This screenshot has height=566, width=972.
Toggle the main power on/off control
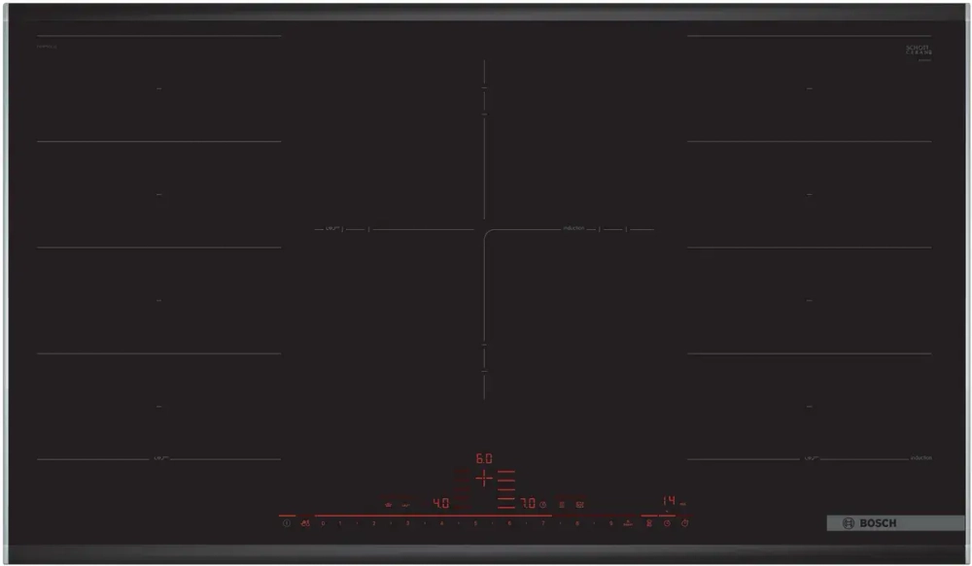288,523
